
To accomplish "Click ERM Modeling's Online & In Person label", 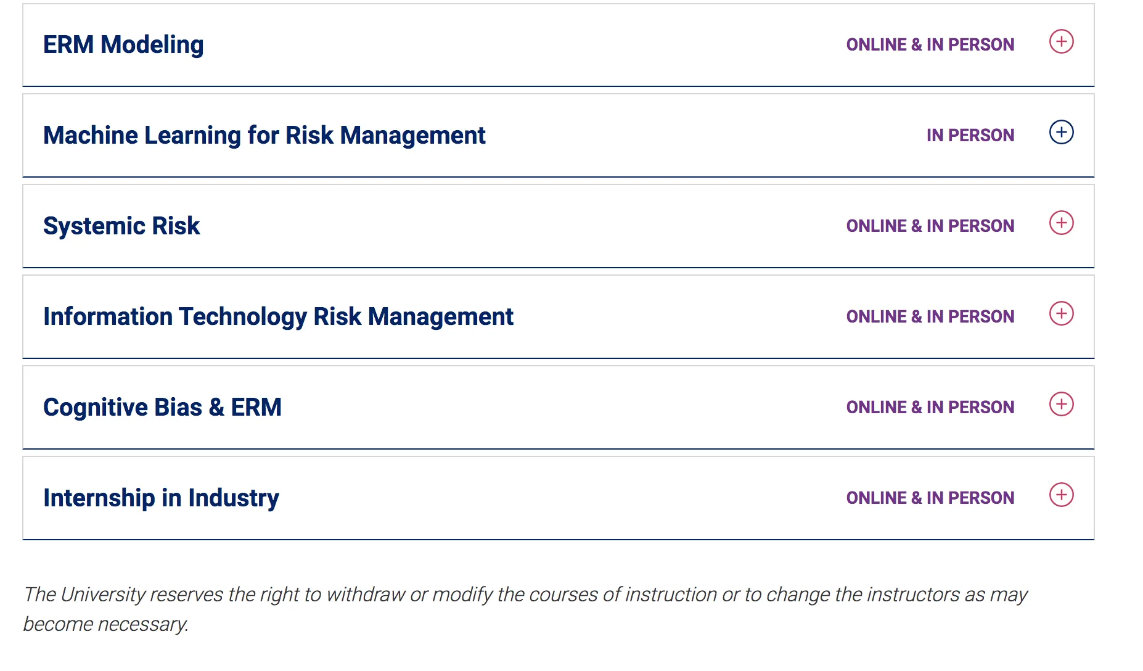I will coord(930,45).
